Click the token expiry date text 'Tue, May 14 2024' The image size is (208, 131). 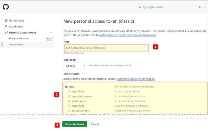(122, 65)
